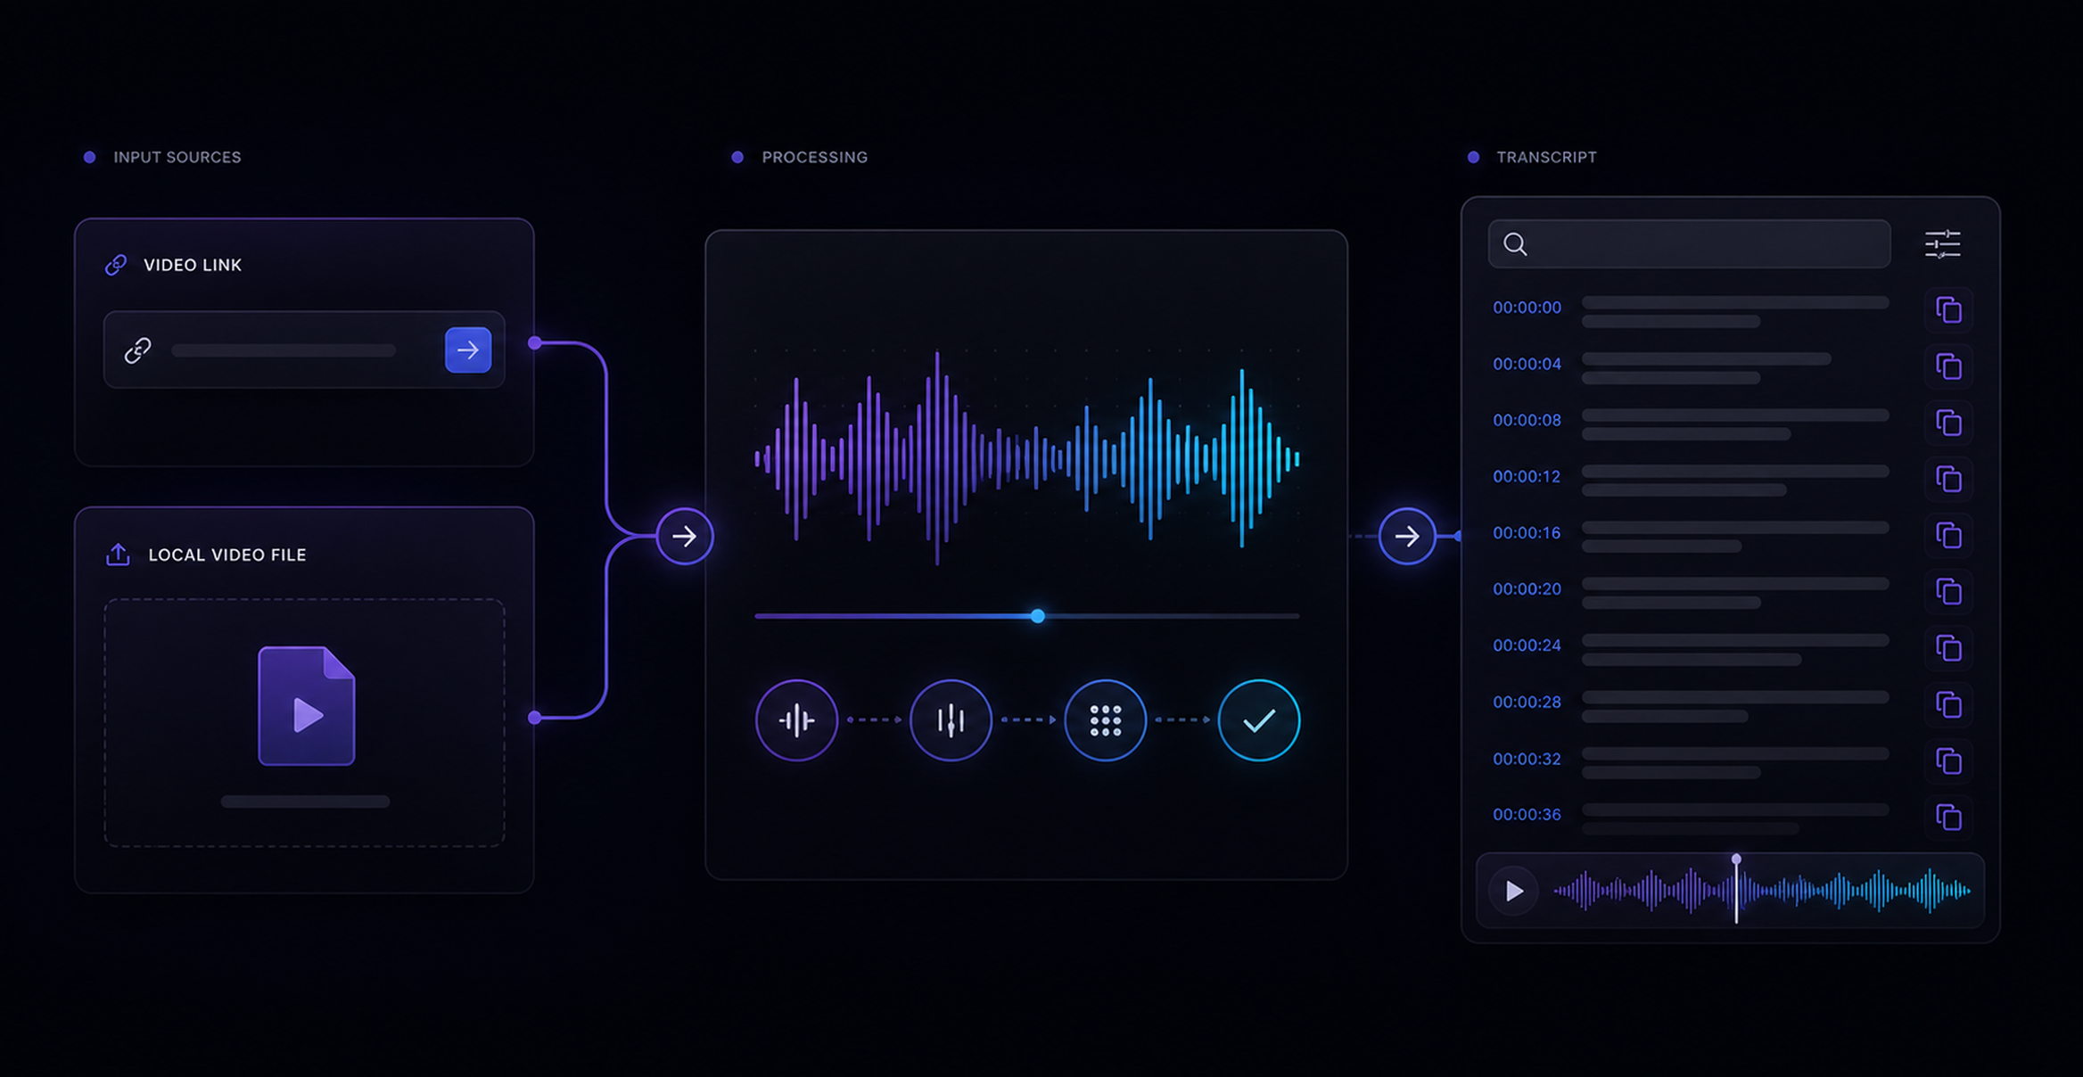Click the transcript search field
The height and width of the screenshot is (1077, 2083).
point(1689,243)
